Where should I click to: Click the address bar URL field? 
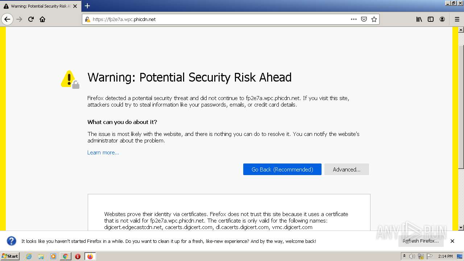coord(217,19)
